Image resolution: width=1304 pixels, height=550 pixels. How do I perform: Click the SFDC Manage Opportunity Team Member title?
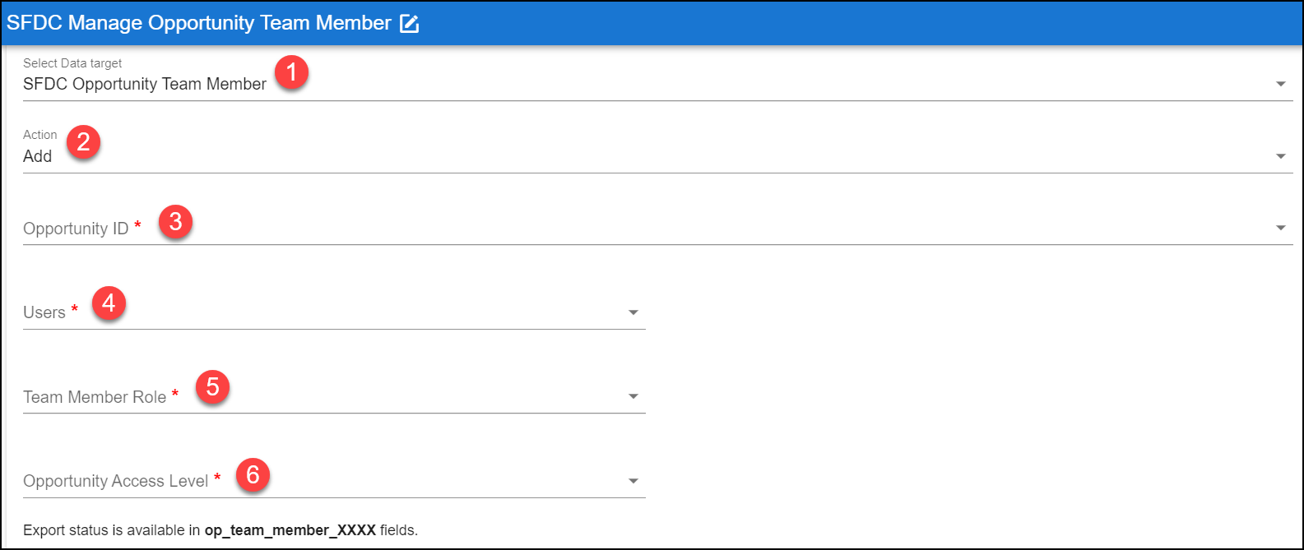pos(199,23)
